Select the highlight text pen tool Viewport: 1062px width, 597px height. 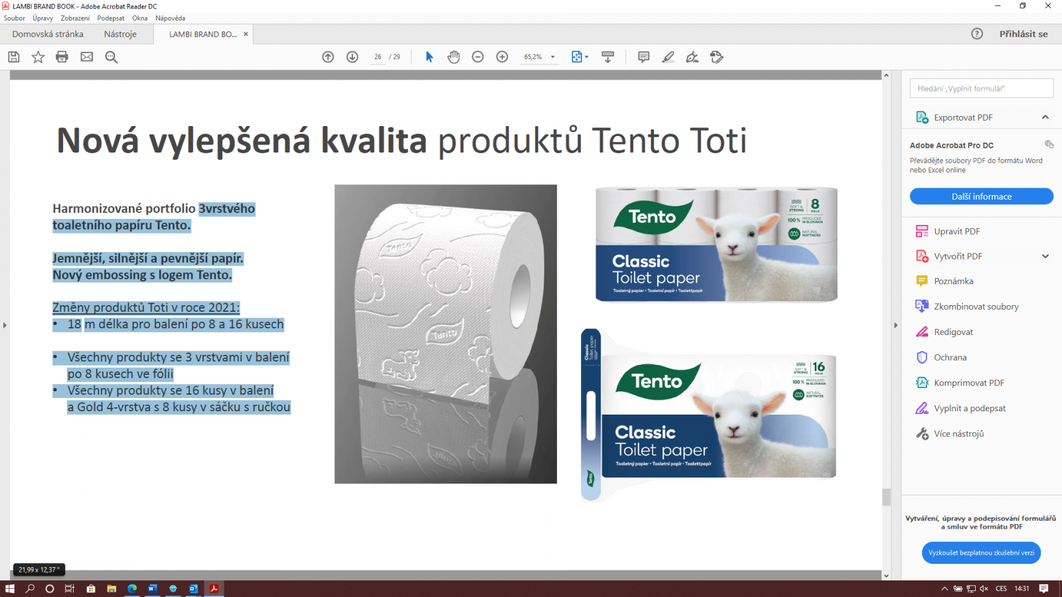point(668,57)
